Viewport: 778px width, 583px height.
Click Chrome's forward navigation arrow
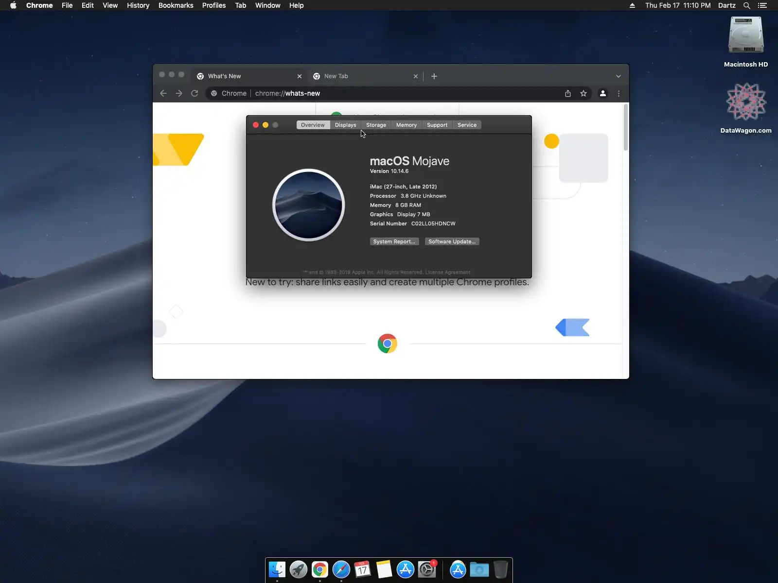[179, 93]
